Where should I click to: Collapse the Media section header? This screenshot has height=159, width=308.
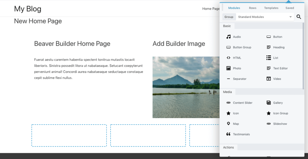pos(227,92)
